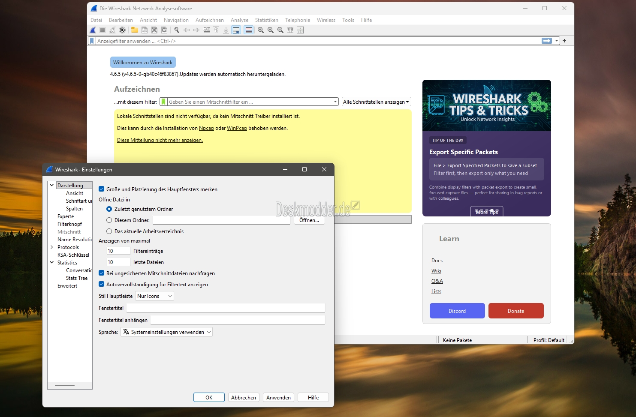This screenshot has width=636, height=417.
Task: Expand the Protocols tree item
Action: pos(52,247)
